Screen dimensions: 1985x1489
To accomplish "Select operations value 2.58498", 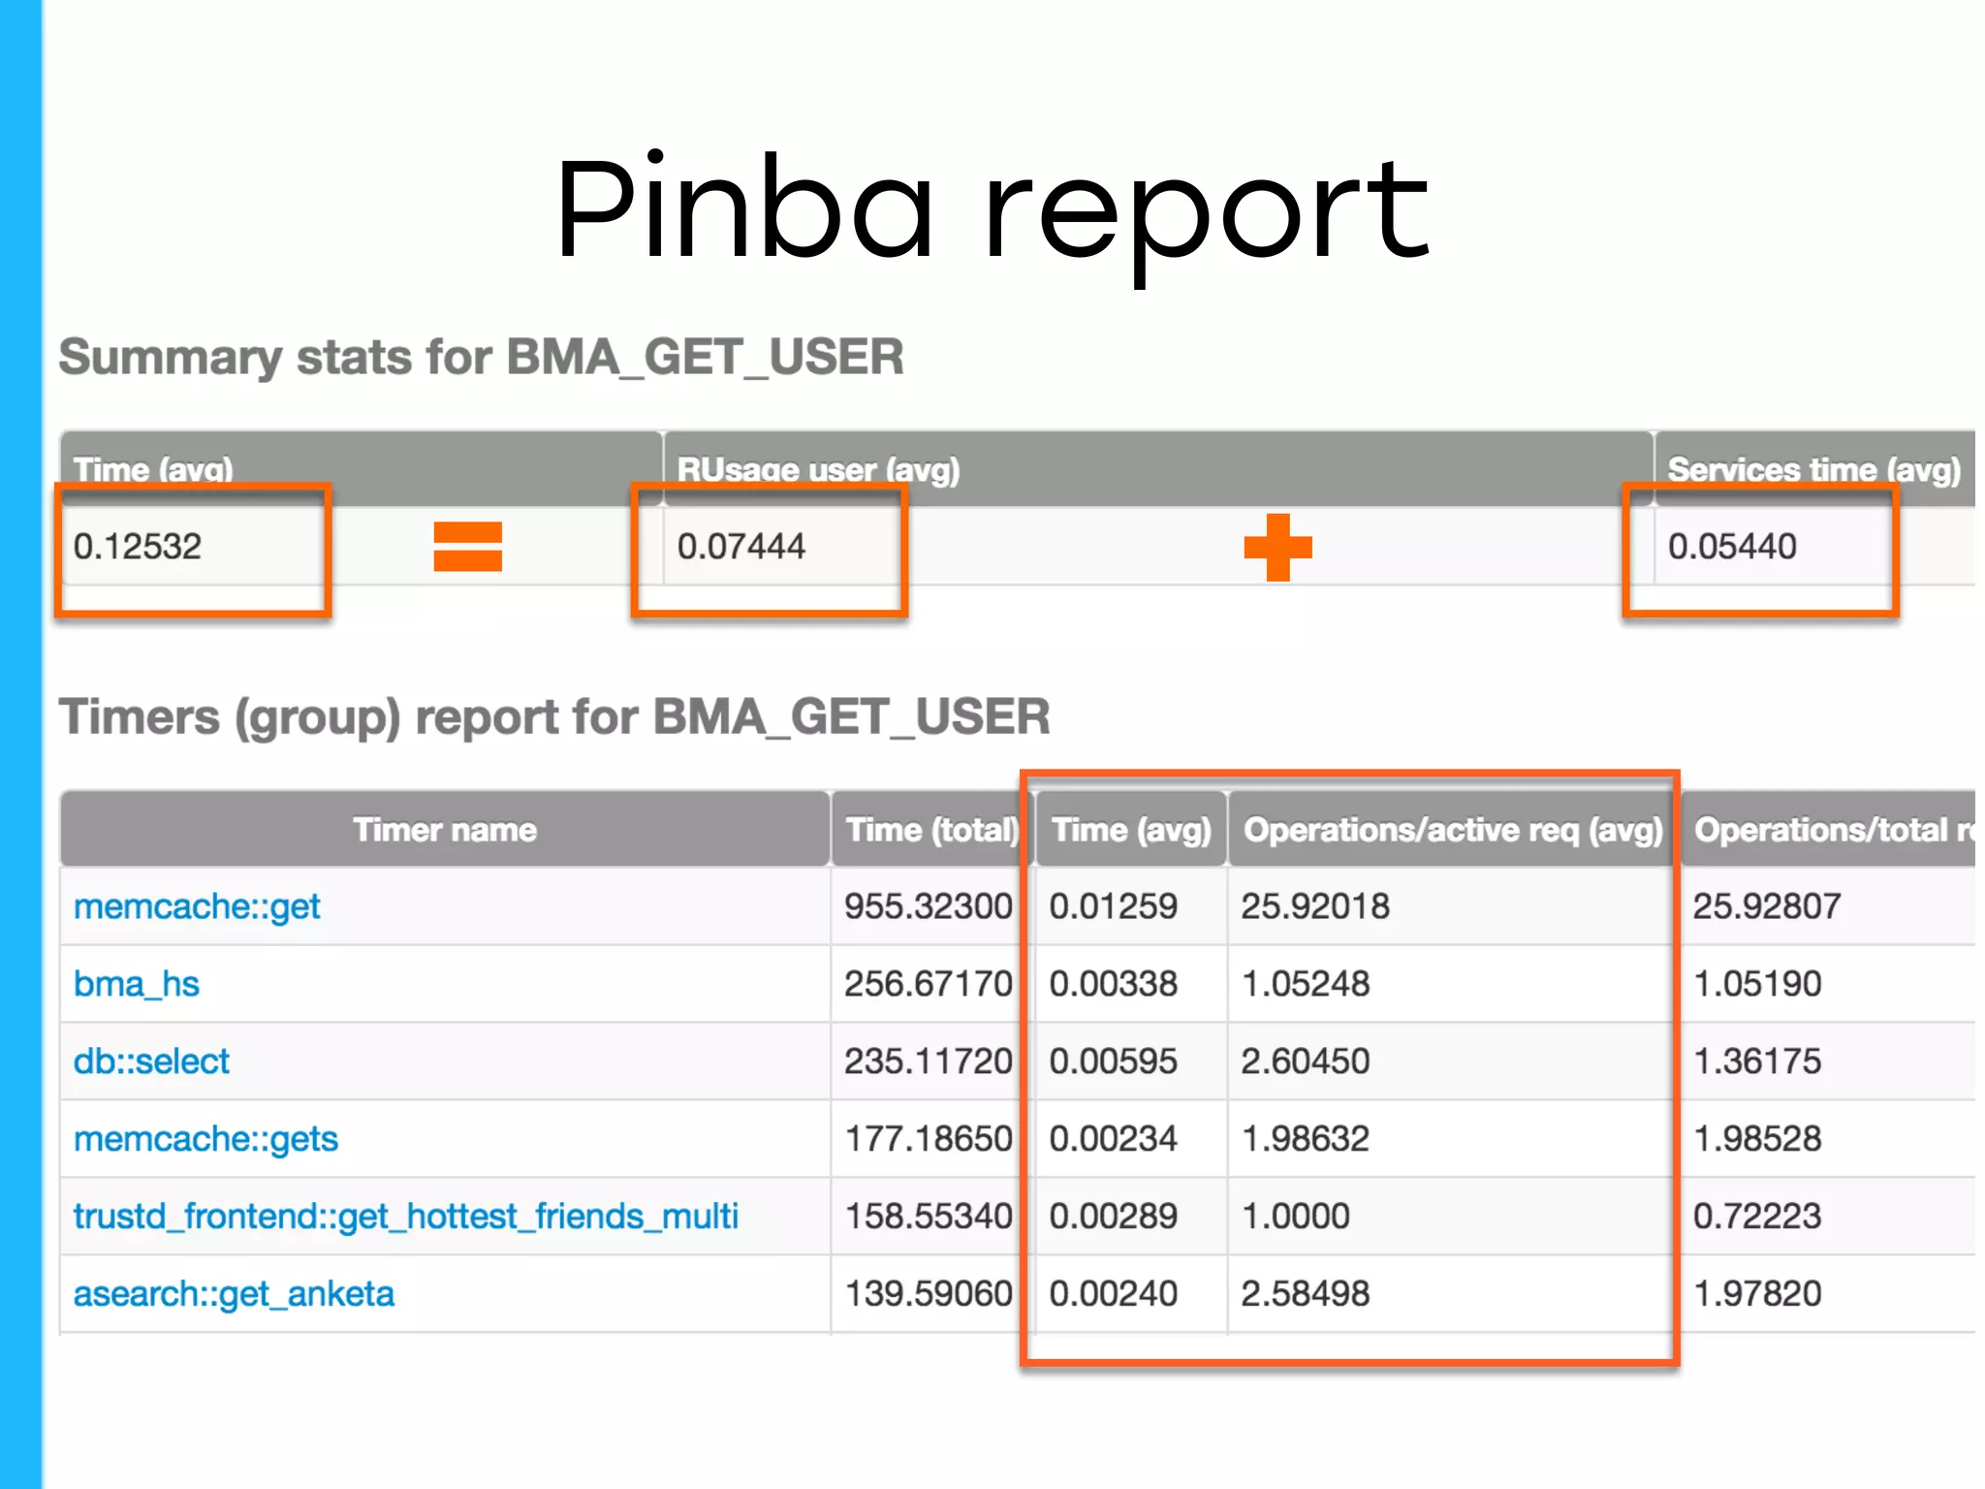I will (1306, 1294).
